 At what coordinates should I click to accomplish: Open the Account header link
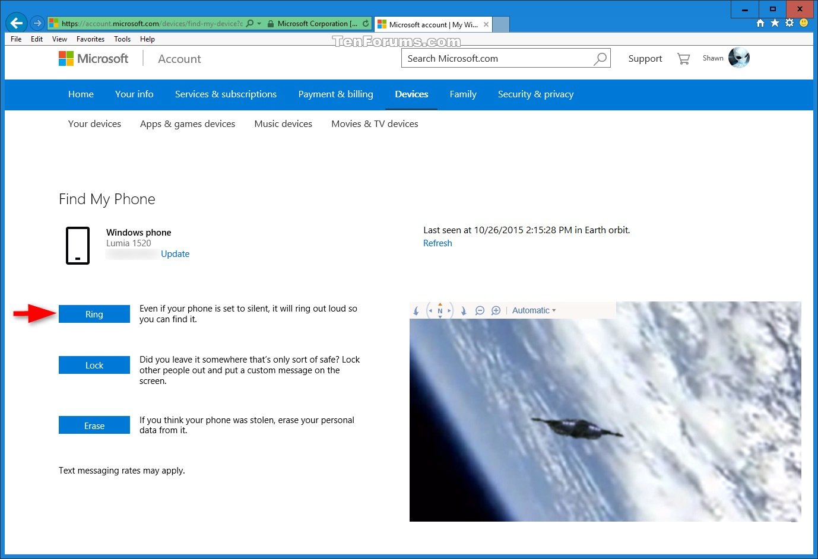(x=179, y=59)
